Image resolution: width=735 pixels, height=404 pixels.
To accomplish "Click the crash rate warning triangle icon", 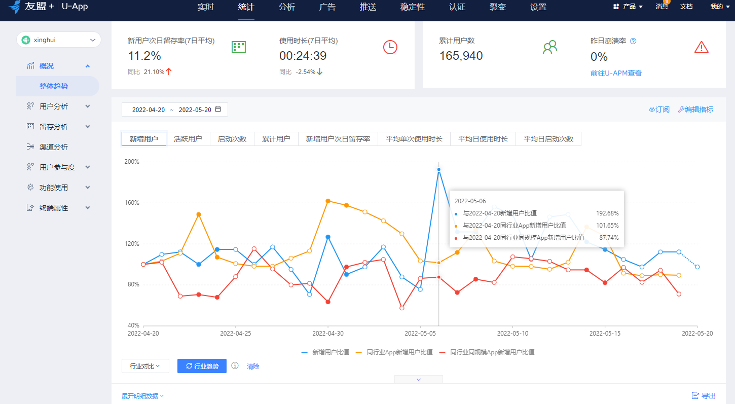I will pos(702,47).
